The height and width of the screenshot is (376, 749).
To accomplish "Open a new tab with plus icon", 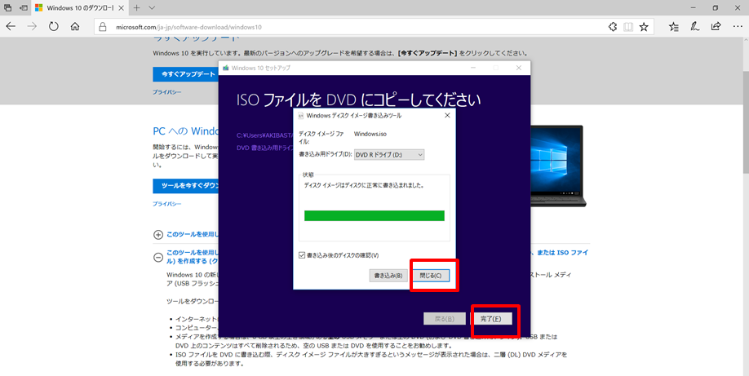I will pos(136,7).
